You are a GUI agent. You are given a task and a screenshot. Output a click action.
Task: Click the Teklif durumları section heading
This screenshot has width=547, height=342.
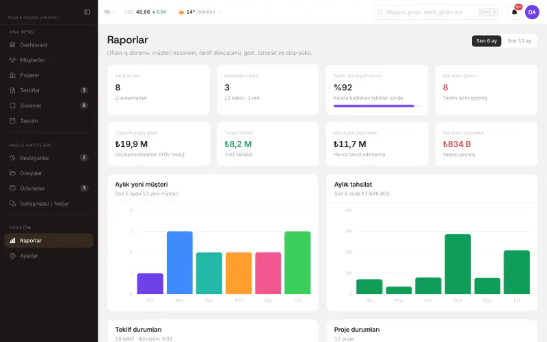click(139, 330)
